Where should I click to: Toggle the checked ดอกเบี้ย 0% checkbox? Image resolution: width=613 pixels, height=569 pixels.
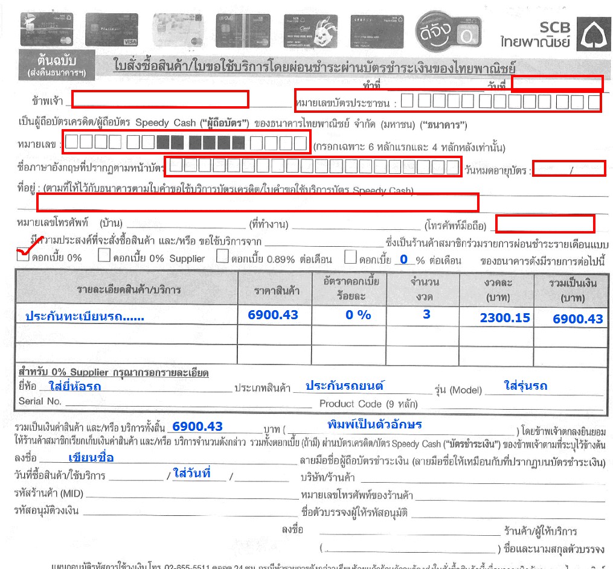click(23, 255)
